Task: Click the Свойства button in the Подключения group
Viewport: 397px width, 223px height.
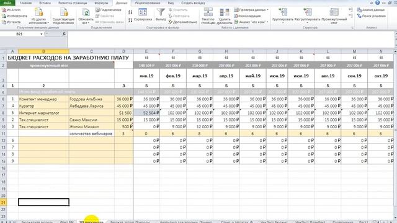Action: (x=105, y=16)
